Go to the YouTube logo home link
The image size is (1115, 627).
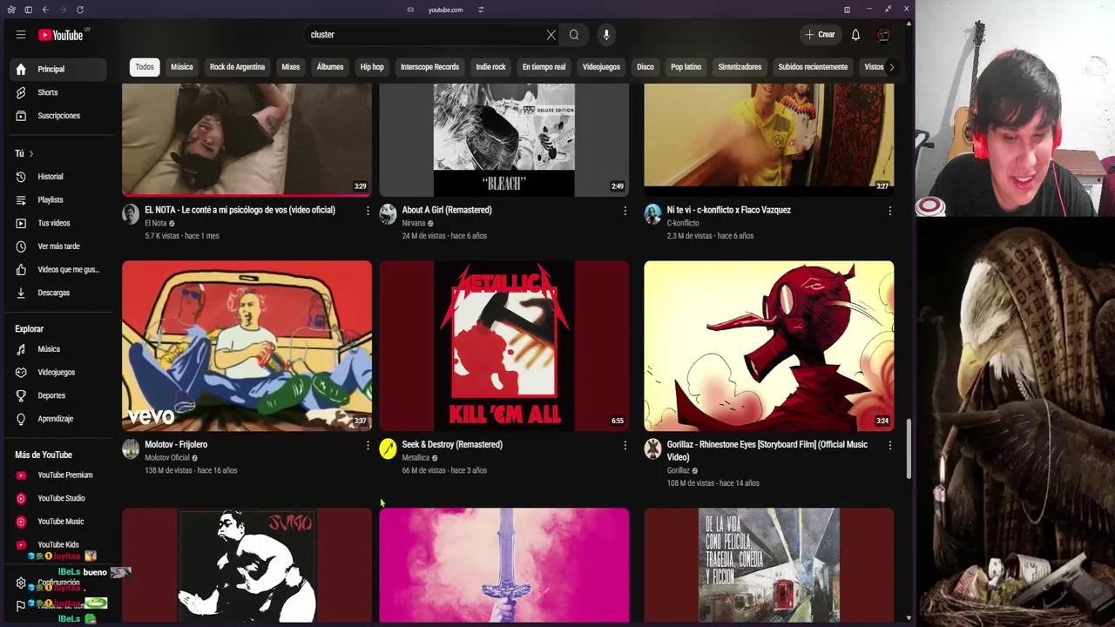(x=61, y=35)
